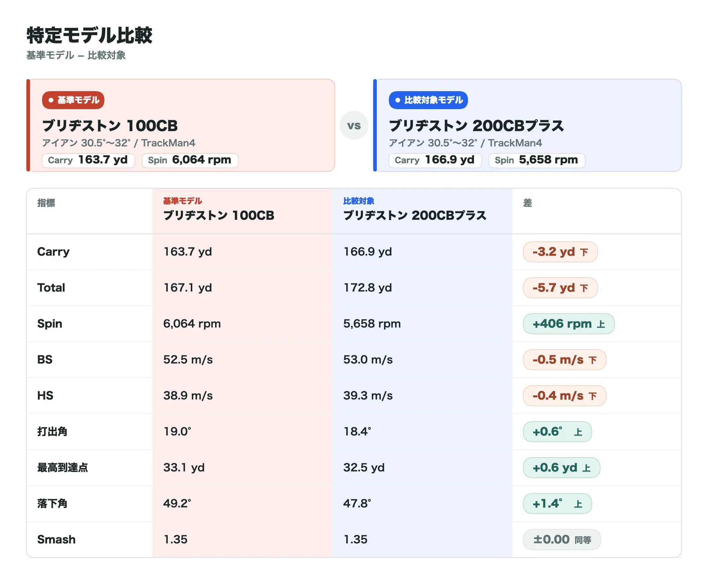708x584 pixels.
Task: Click the Carry 166.9 yd chip
Action: [x=435, y=160]
